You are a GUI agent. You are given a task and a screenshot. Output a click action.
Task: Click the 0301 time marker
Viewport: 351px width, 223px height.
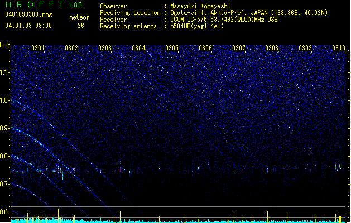(x=38, y=48)
